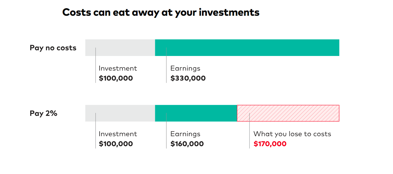Click the 'What you lose to costs' label

(292, 134)
